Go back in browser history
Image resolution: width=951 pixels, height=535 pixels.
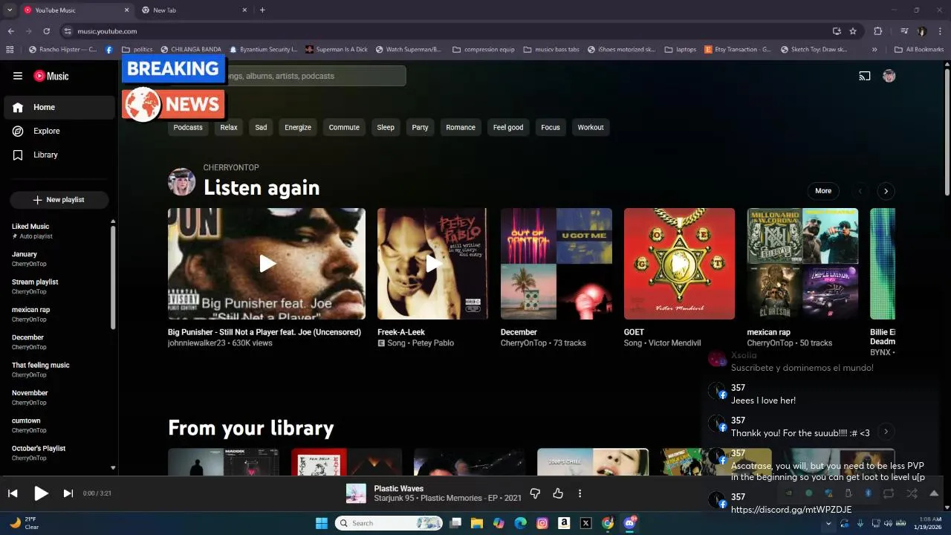tap(11, 31)
